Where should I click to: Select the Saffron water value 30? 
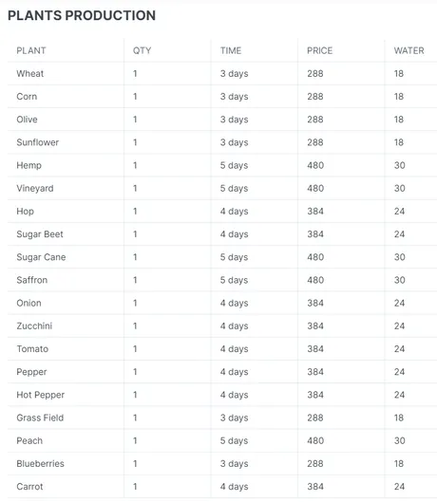[400, 280]
